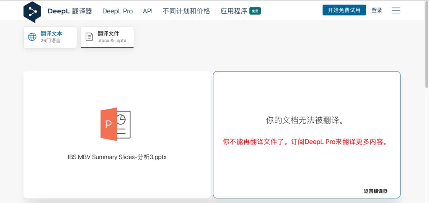Click the document icon on Translate Files tab
Viewport: 429px width, 203px height.
pyautogui.click(x=89, y=37)
